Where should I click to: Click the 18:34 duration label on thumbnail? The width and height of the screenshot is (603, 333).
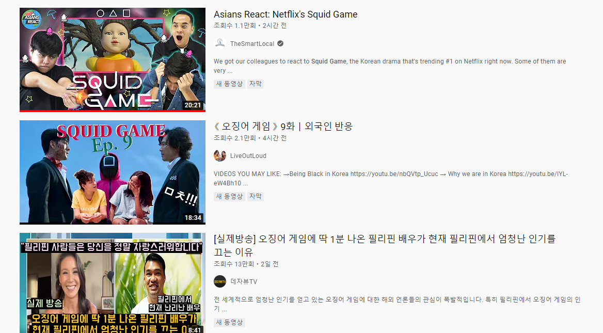193,218
